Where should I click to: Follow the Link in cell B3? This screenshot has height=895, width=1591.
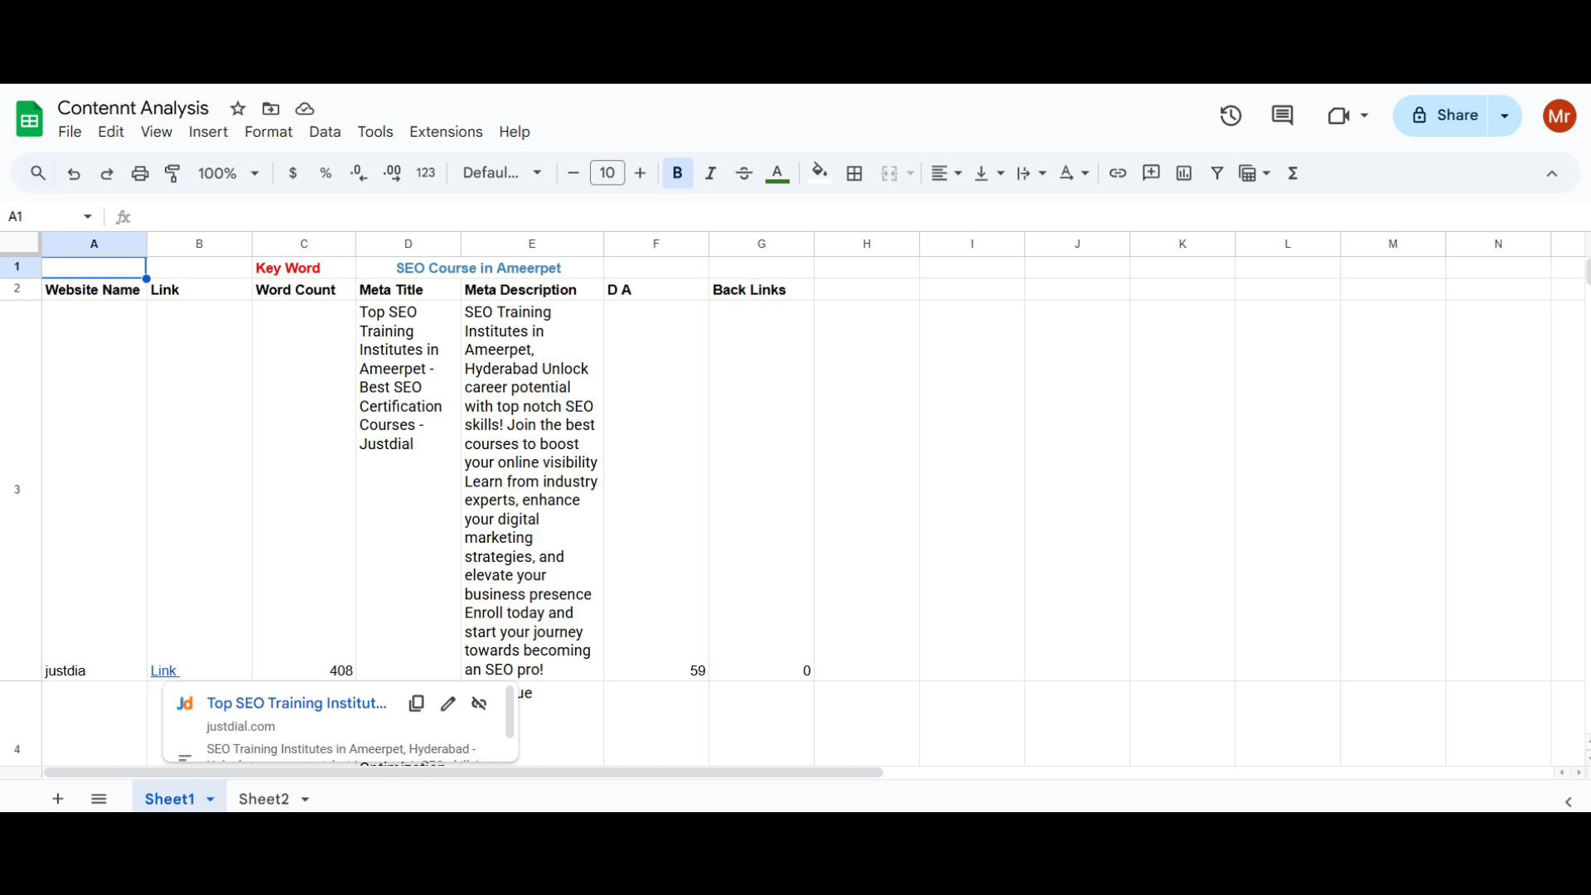point(164,670)
